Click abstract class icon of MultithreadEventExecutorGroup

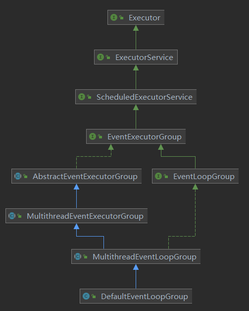[12, 216]
